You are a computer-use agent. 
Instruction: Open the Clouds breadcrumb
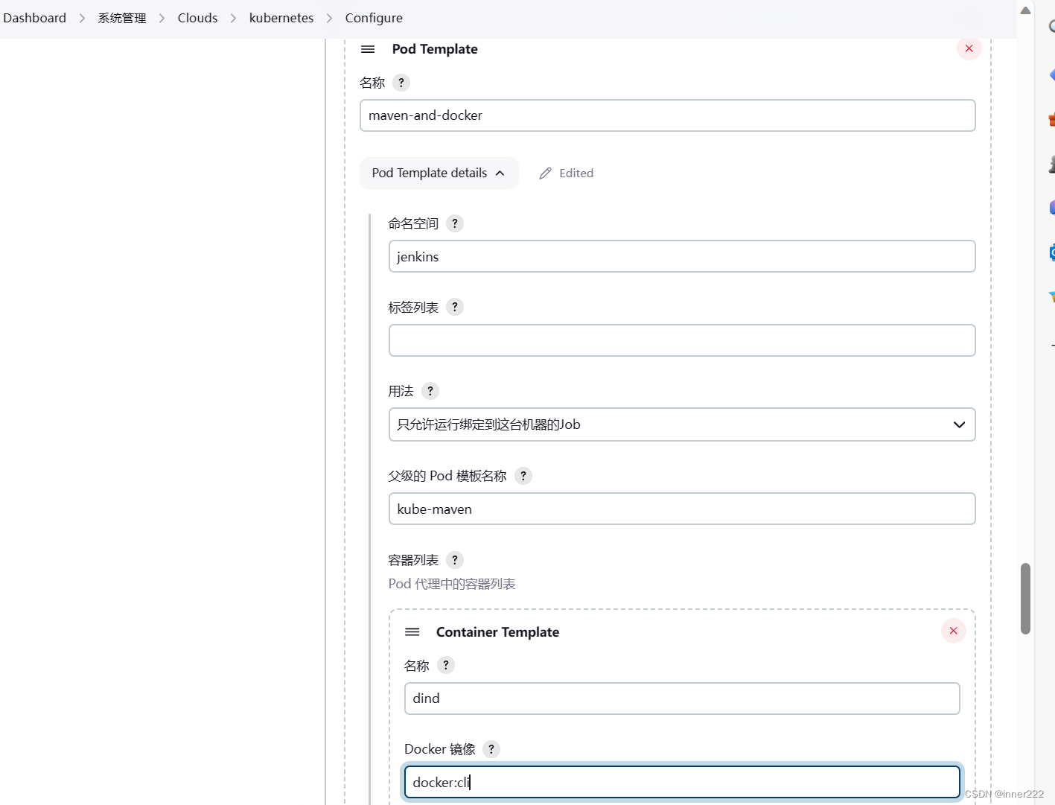tap(197, 18)
